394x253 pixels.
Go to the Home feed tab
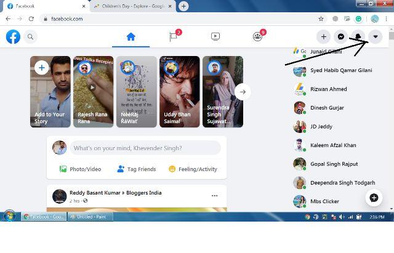click(x=131, y=37)
